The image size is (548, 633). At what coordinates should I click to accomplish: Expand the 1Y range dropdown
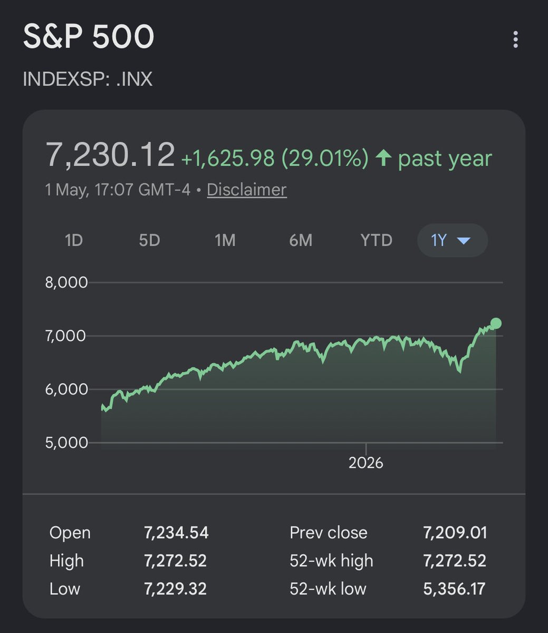[452, 241]
